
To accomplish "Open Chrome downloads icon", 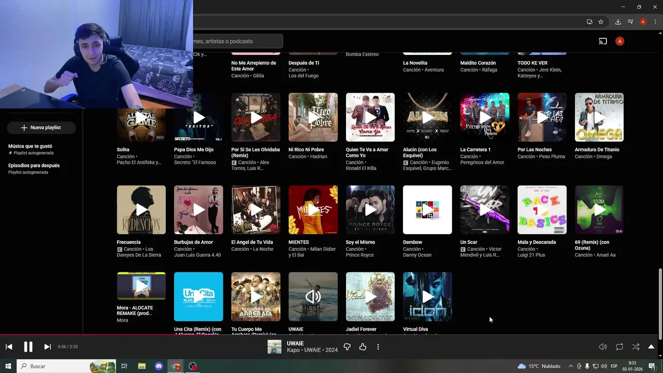I will point(618,22).
